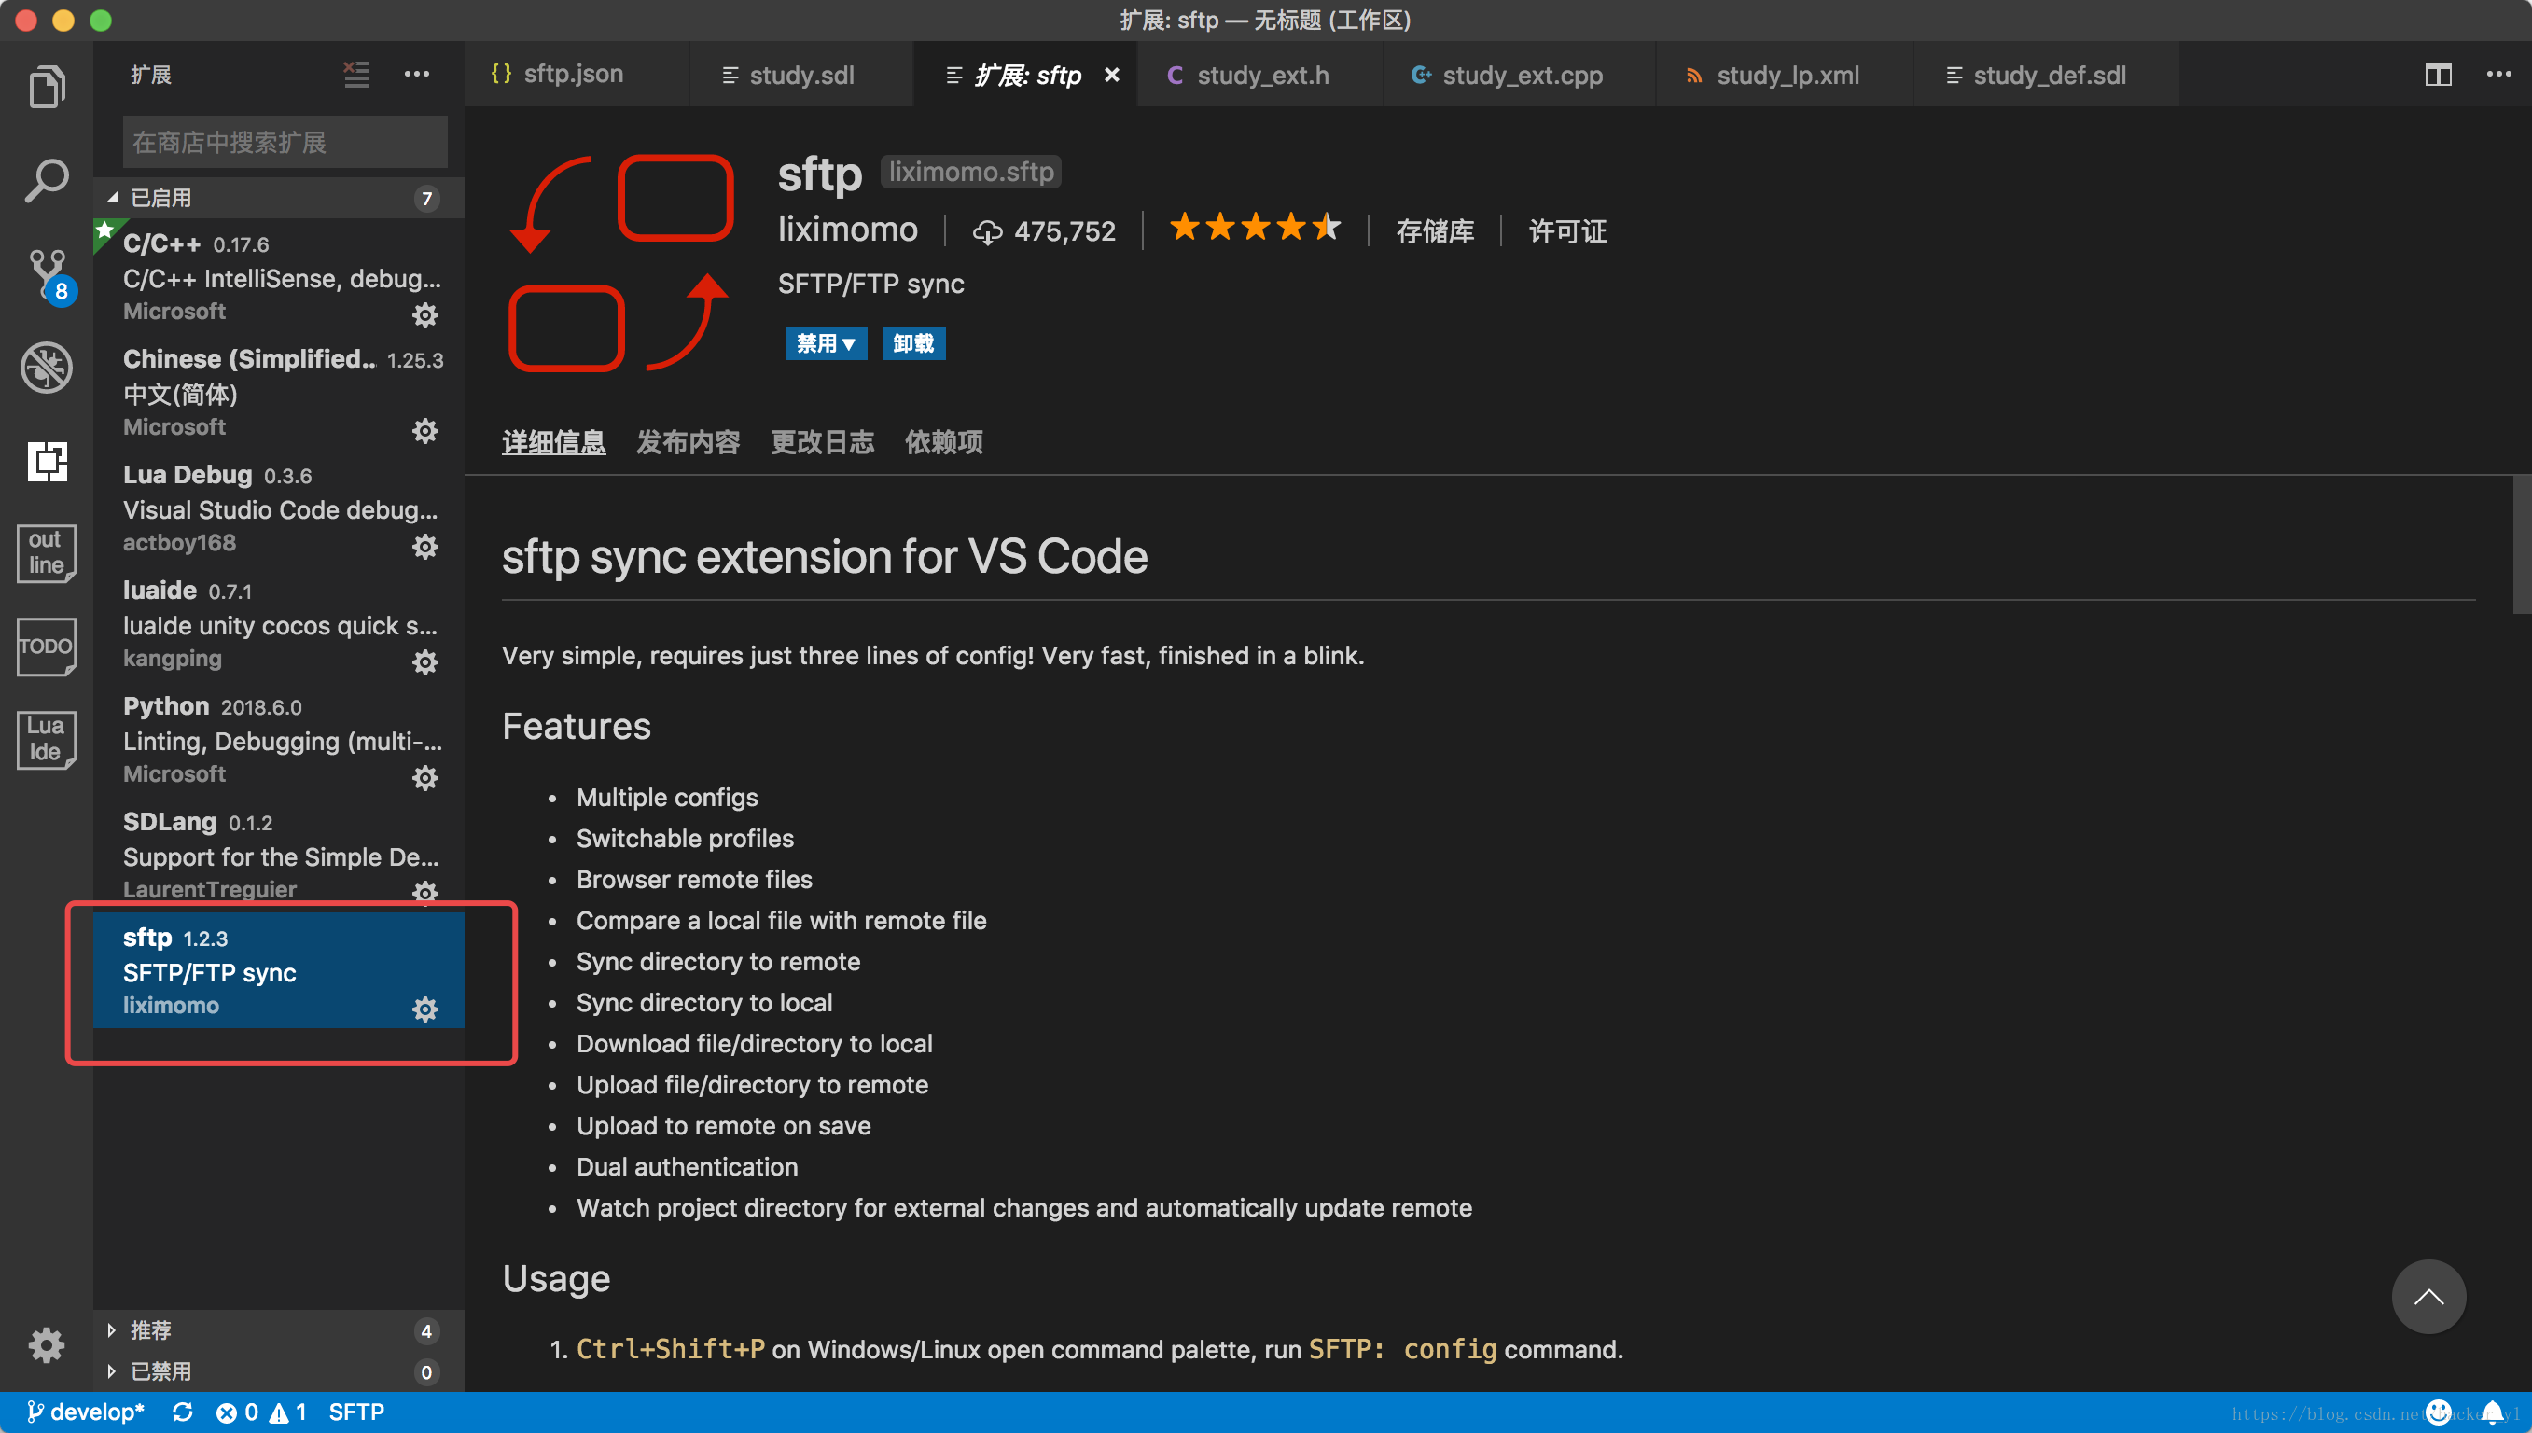
Task: Open the Explorer files icon
Action: [x=47, y=87]
